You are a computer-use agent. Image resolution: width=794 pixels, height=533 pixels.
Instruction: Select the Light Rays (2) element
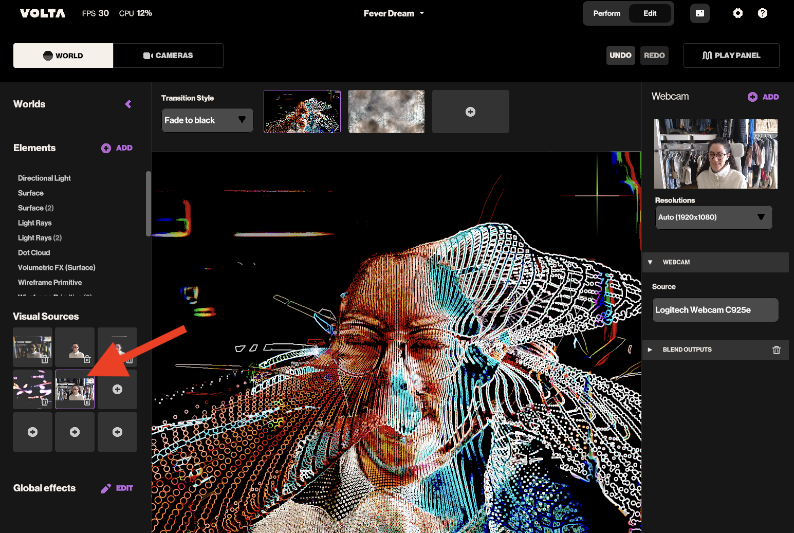pos(40,238)
